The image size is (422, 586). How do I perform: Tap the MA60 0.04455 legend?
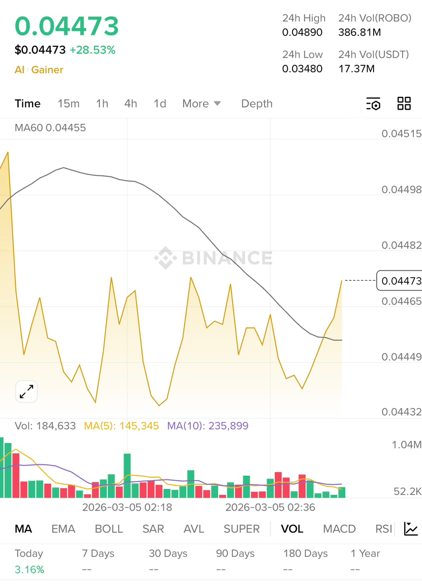[50, 128]
